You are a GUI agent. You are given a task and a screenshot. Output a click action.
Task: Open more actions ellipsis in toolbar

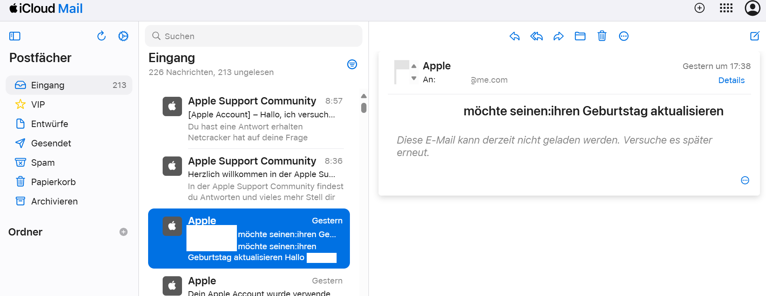click(x=624, y=36)
